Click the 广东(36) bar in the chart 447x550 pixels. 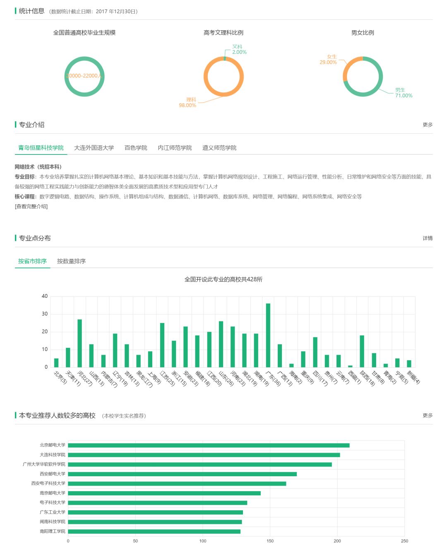click(x=268, y=335)
